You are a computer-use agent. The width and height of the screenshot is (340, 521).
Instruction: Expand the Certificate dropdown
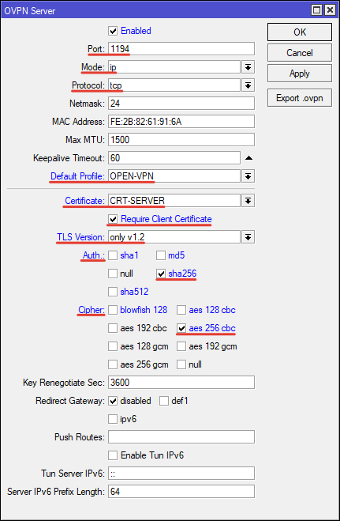point(248,201)
